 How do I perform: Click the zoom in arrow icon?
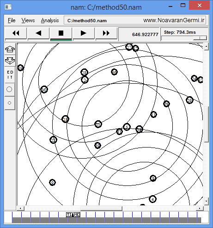pos(10,49)
